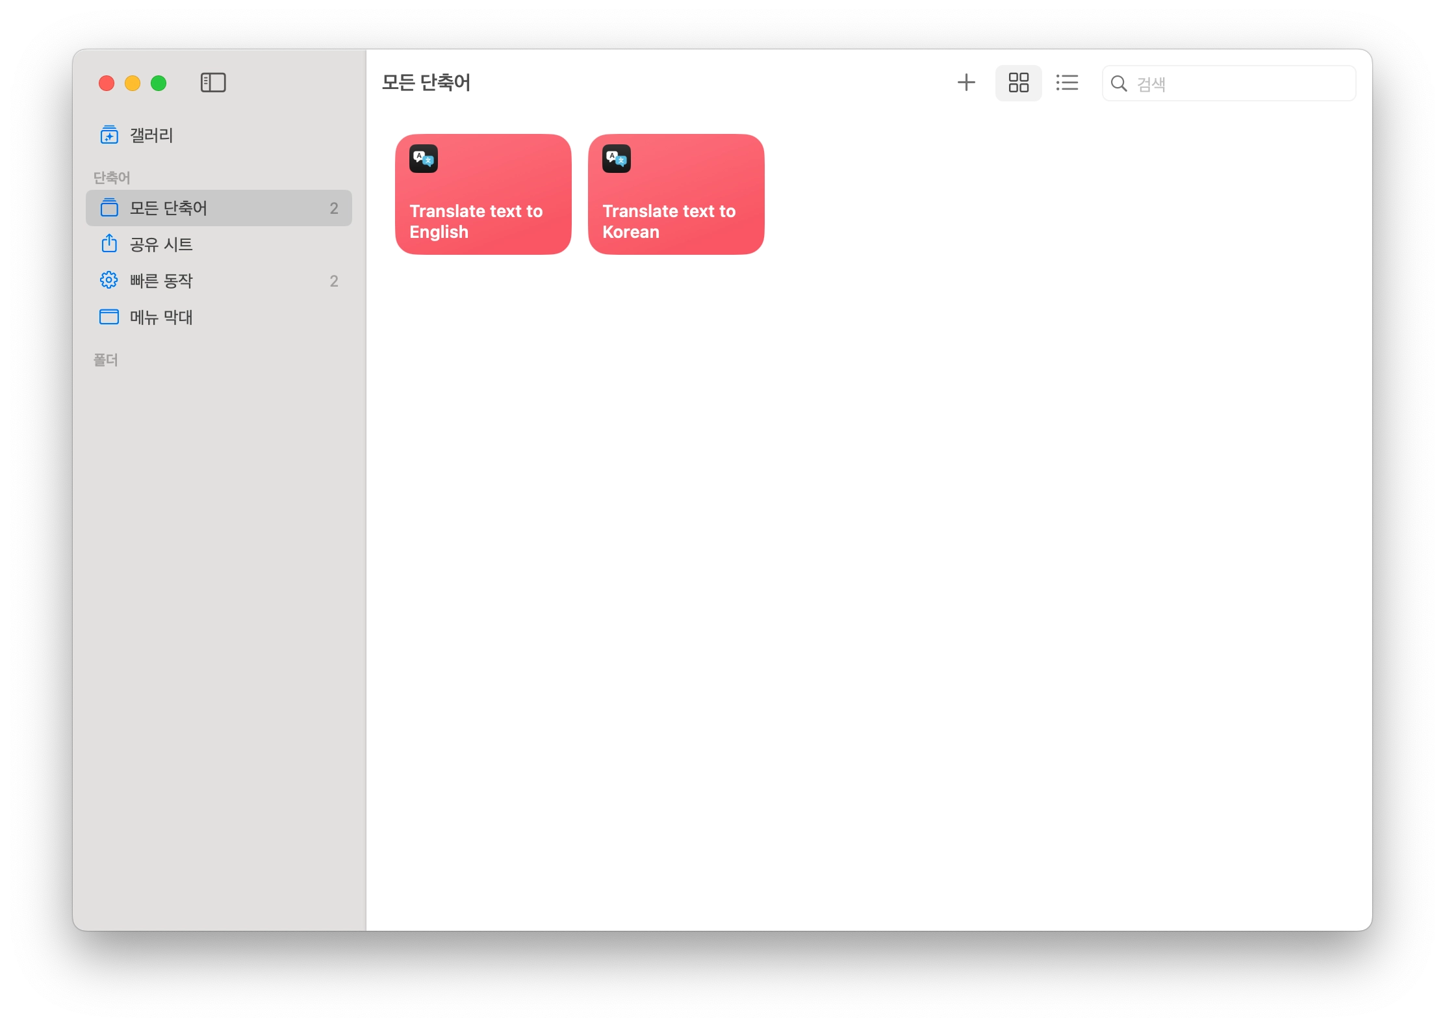This screenshot has width=1445, height=1027.
Task: Click the 갤러리 gallery icon
Action: coord(109,135)
